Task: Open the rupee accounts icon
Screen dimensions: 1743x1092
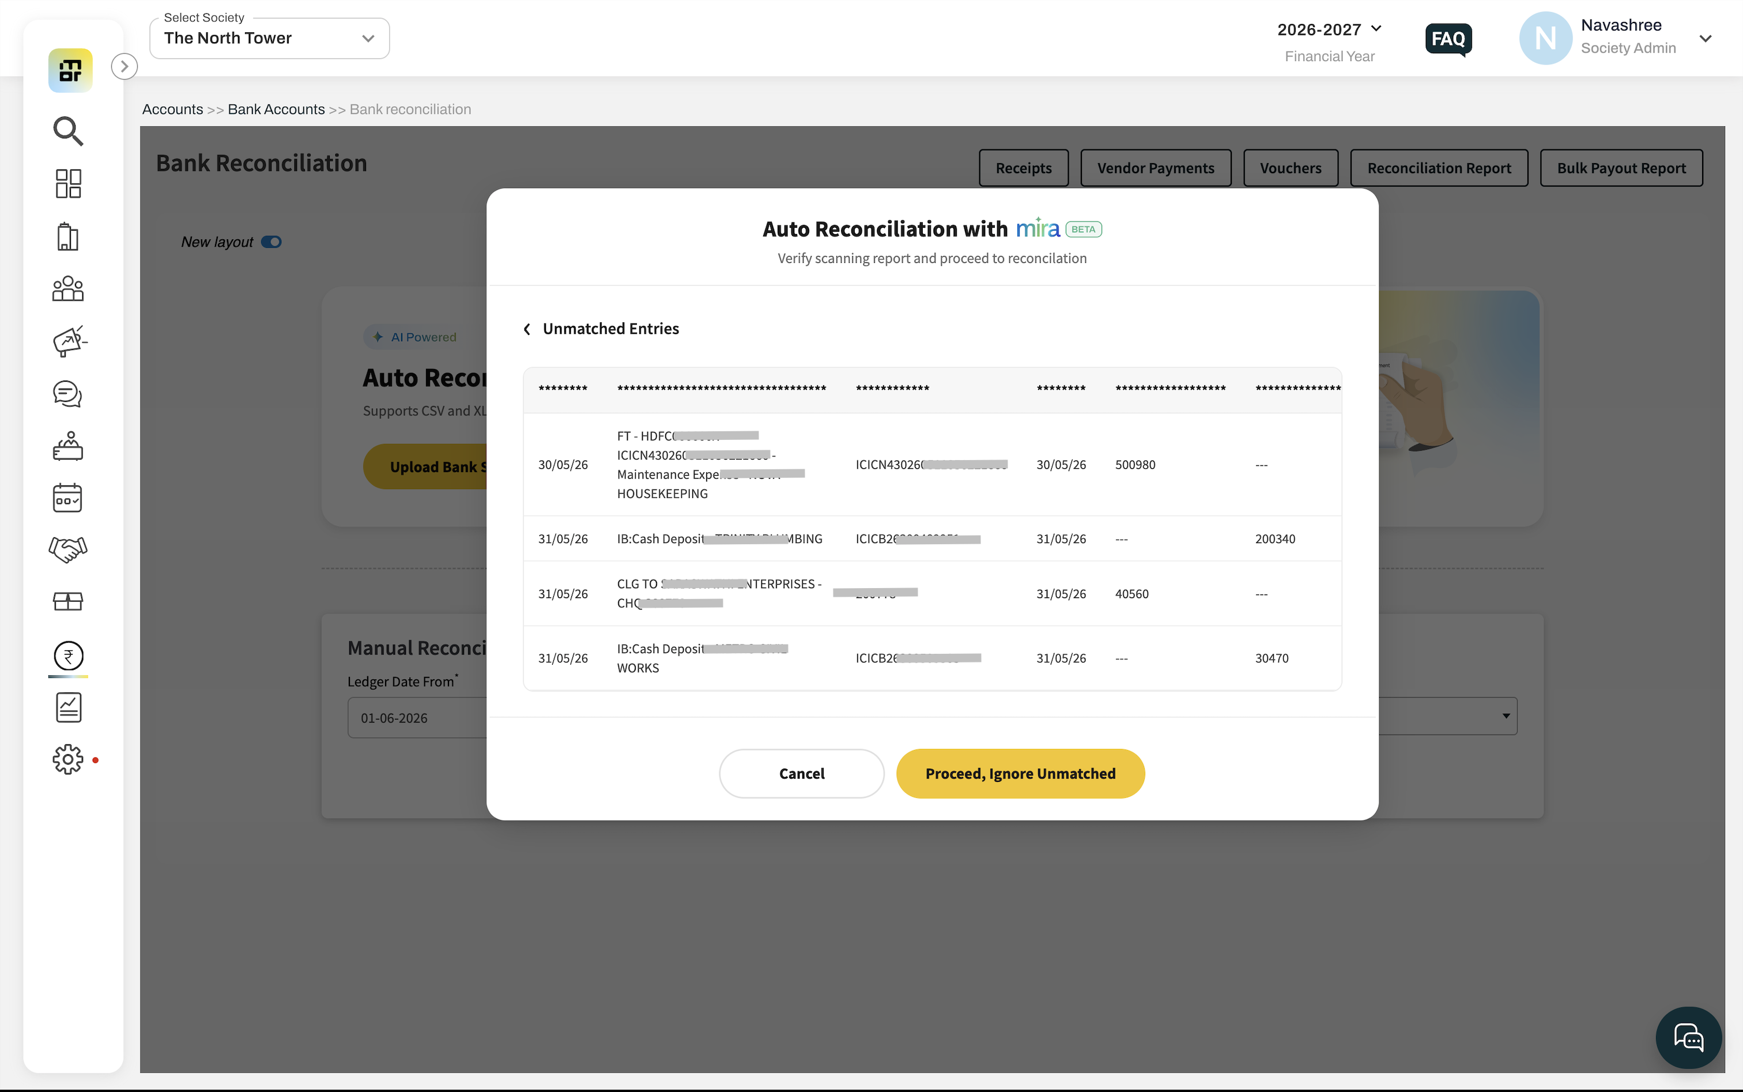Action: [69, 656]
